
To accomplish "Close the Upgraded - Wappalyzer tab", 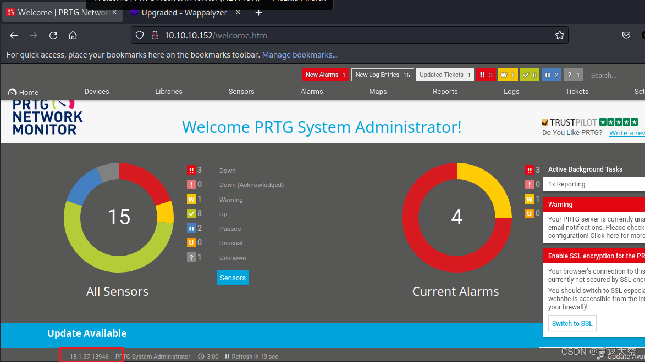I will pos(238,13).
